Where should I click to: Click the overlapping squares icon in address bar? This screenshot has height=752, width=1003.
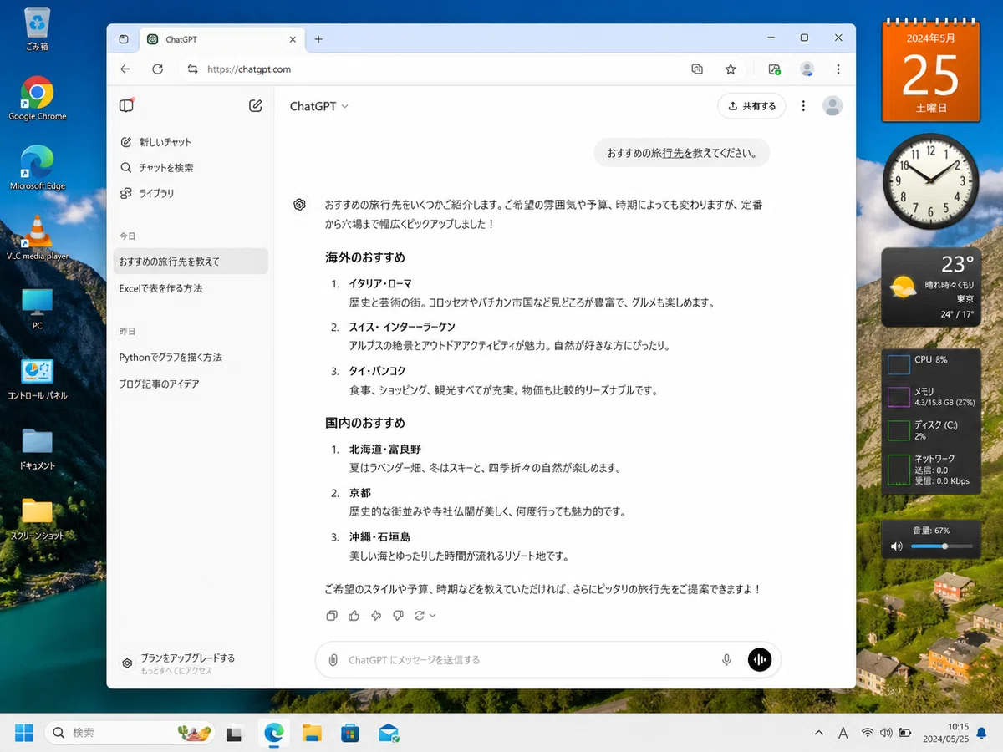pyautogui.click(x=697, y=69)
